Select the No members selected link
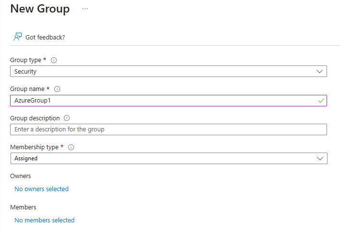 (44, 220)
